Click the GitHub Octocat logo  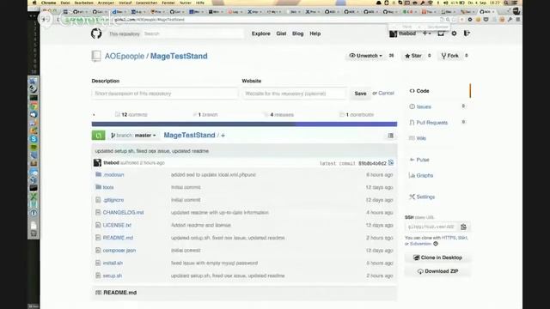(96, 33)
